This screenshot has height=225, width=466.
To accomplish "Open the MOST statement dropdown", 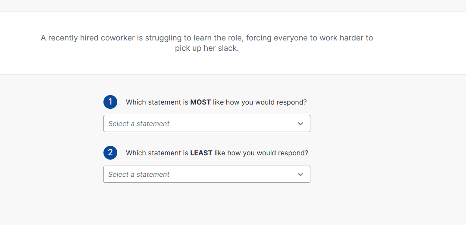I will coord(206,123).
